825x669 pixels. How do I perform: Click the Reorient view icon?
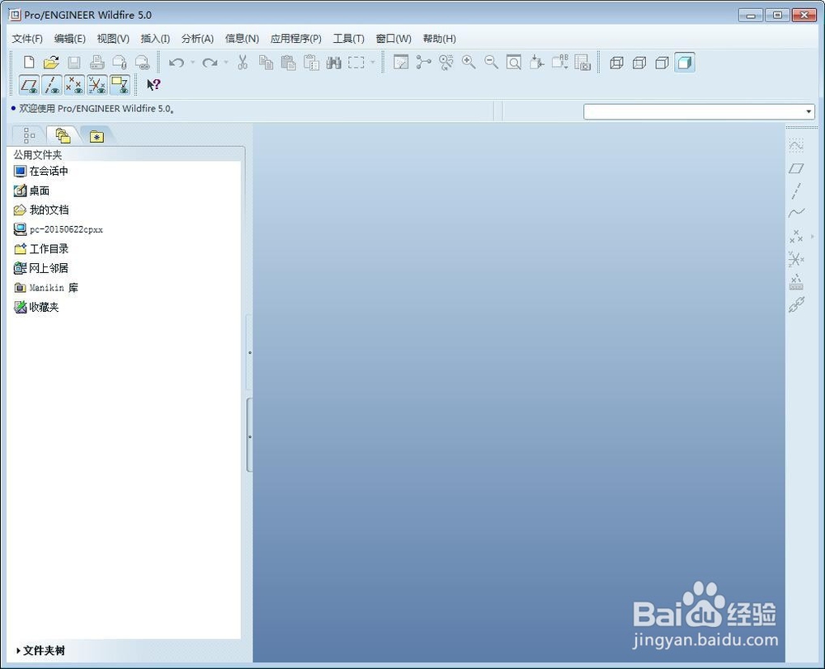[x=537, y=63]
